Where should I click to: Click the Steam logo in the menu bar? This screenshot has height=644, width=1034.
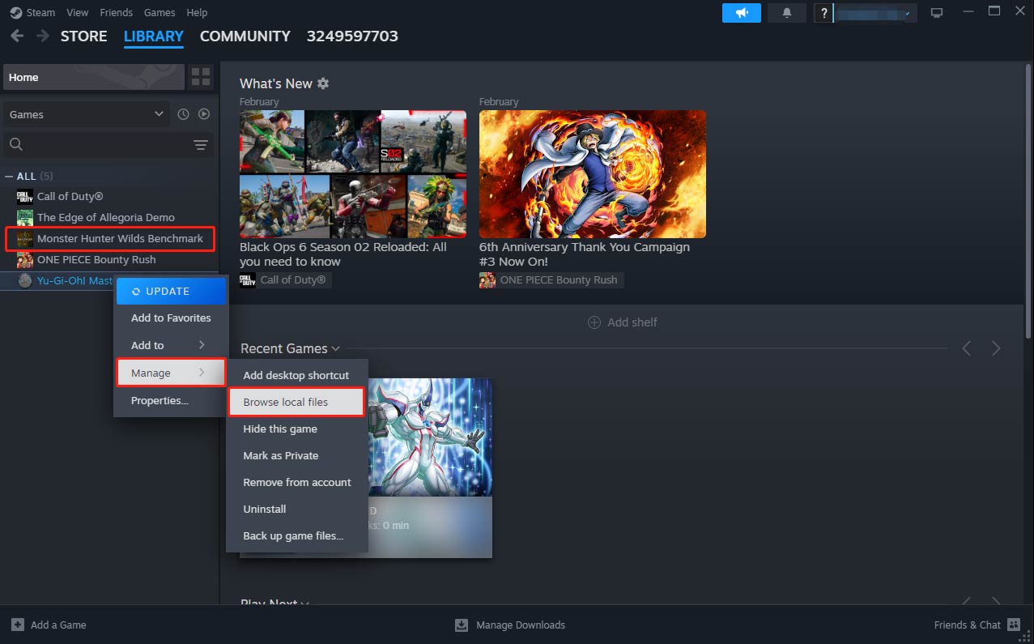coord(17,12)
